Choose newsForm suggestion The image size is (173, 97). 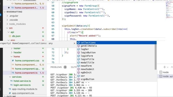coord(116,66)
